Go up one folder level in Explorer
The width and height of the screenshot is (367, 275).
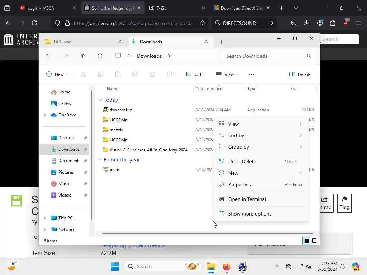pos(83,56)
